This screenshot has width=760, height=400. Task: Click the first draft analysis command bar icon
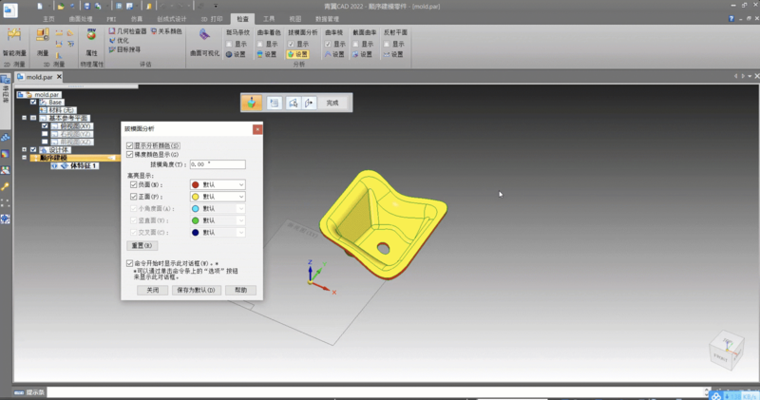point(253,102)
